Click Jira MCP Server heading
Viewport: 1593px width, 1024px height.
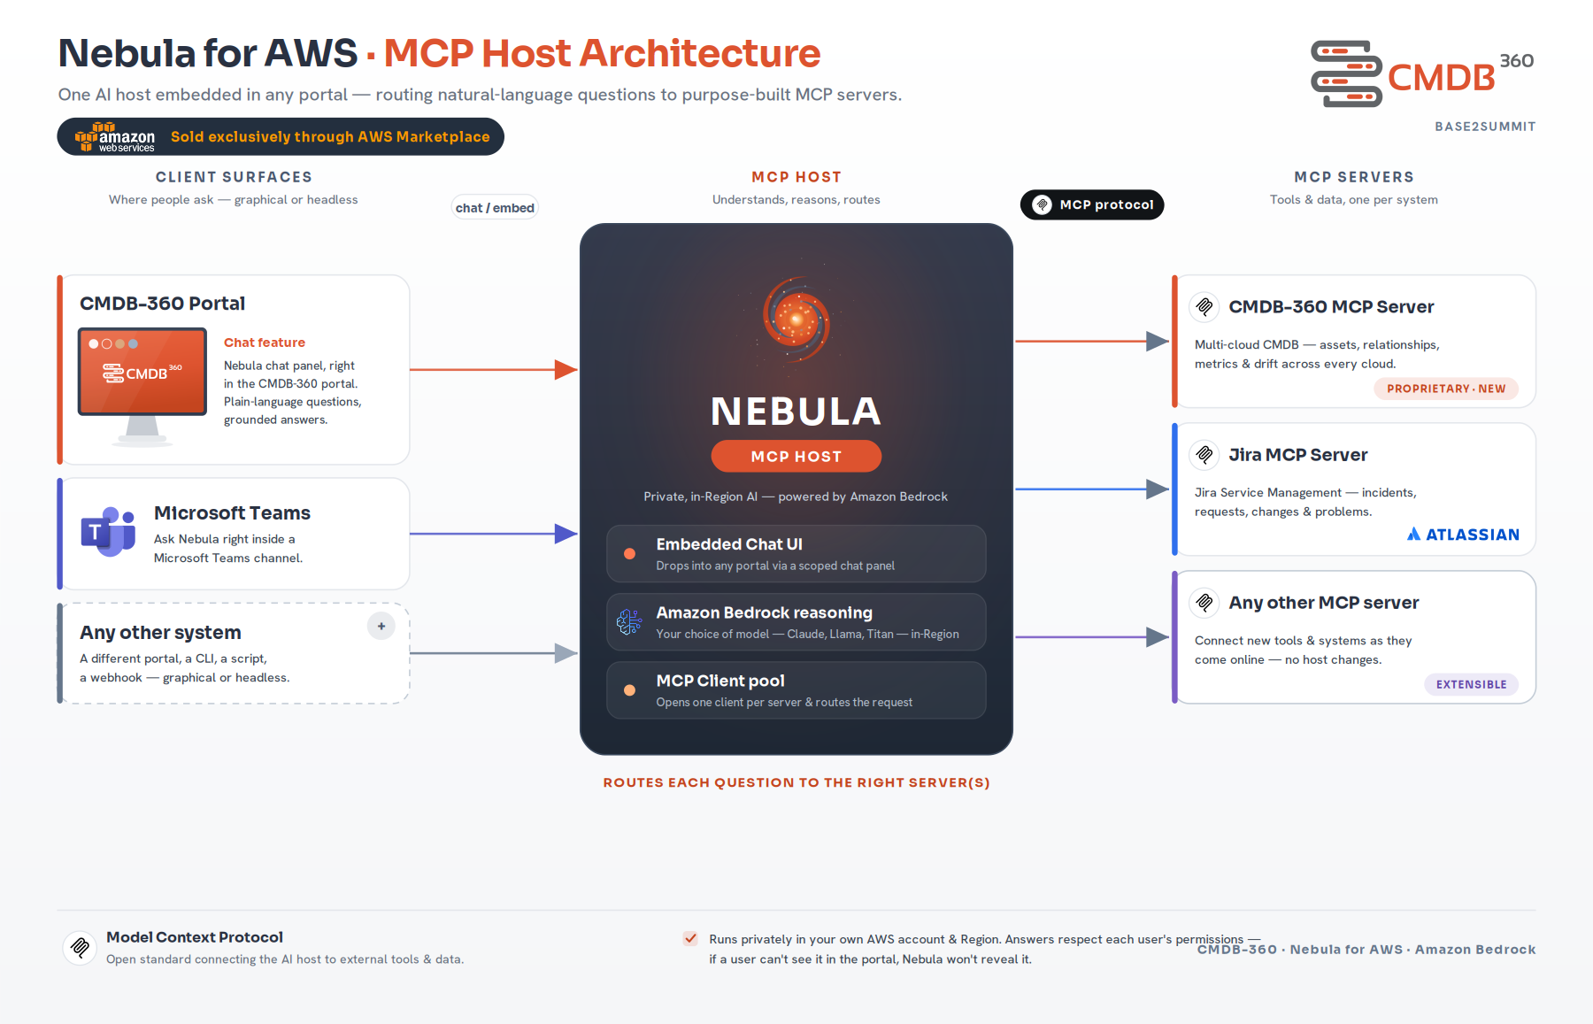pos(1298,455)
